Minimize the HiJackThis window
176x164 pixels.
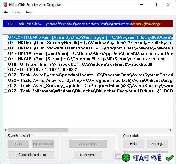pos(142,4)
